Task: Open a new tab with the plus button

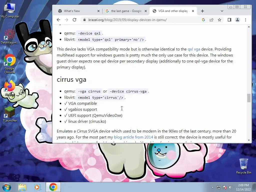Action: (202, 11)
